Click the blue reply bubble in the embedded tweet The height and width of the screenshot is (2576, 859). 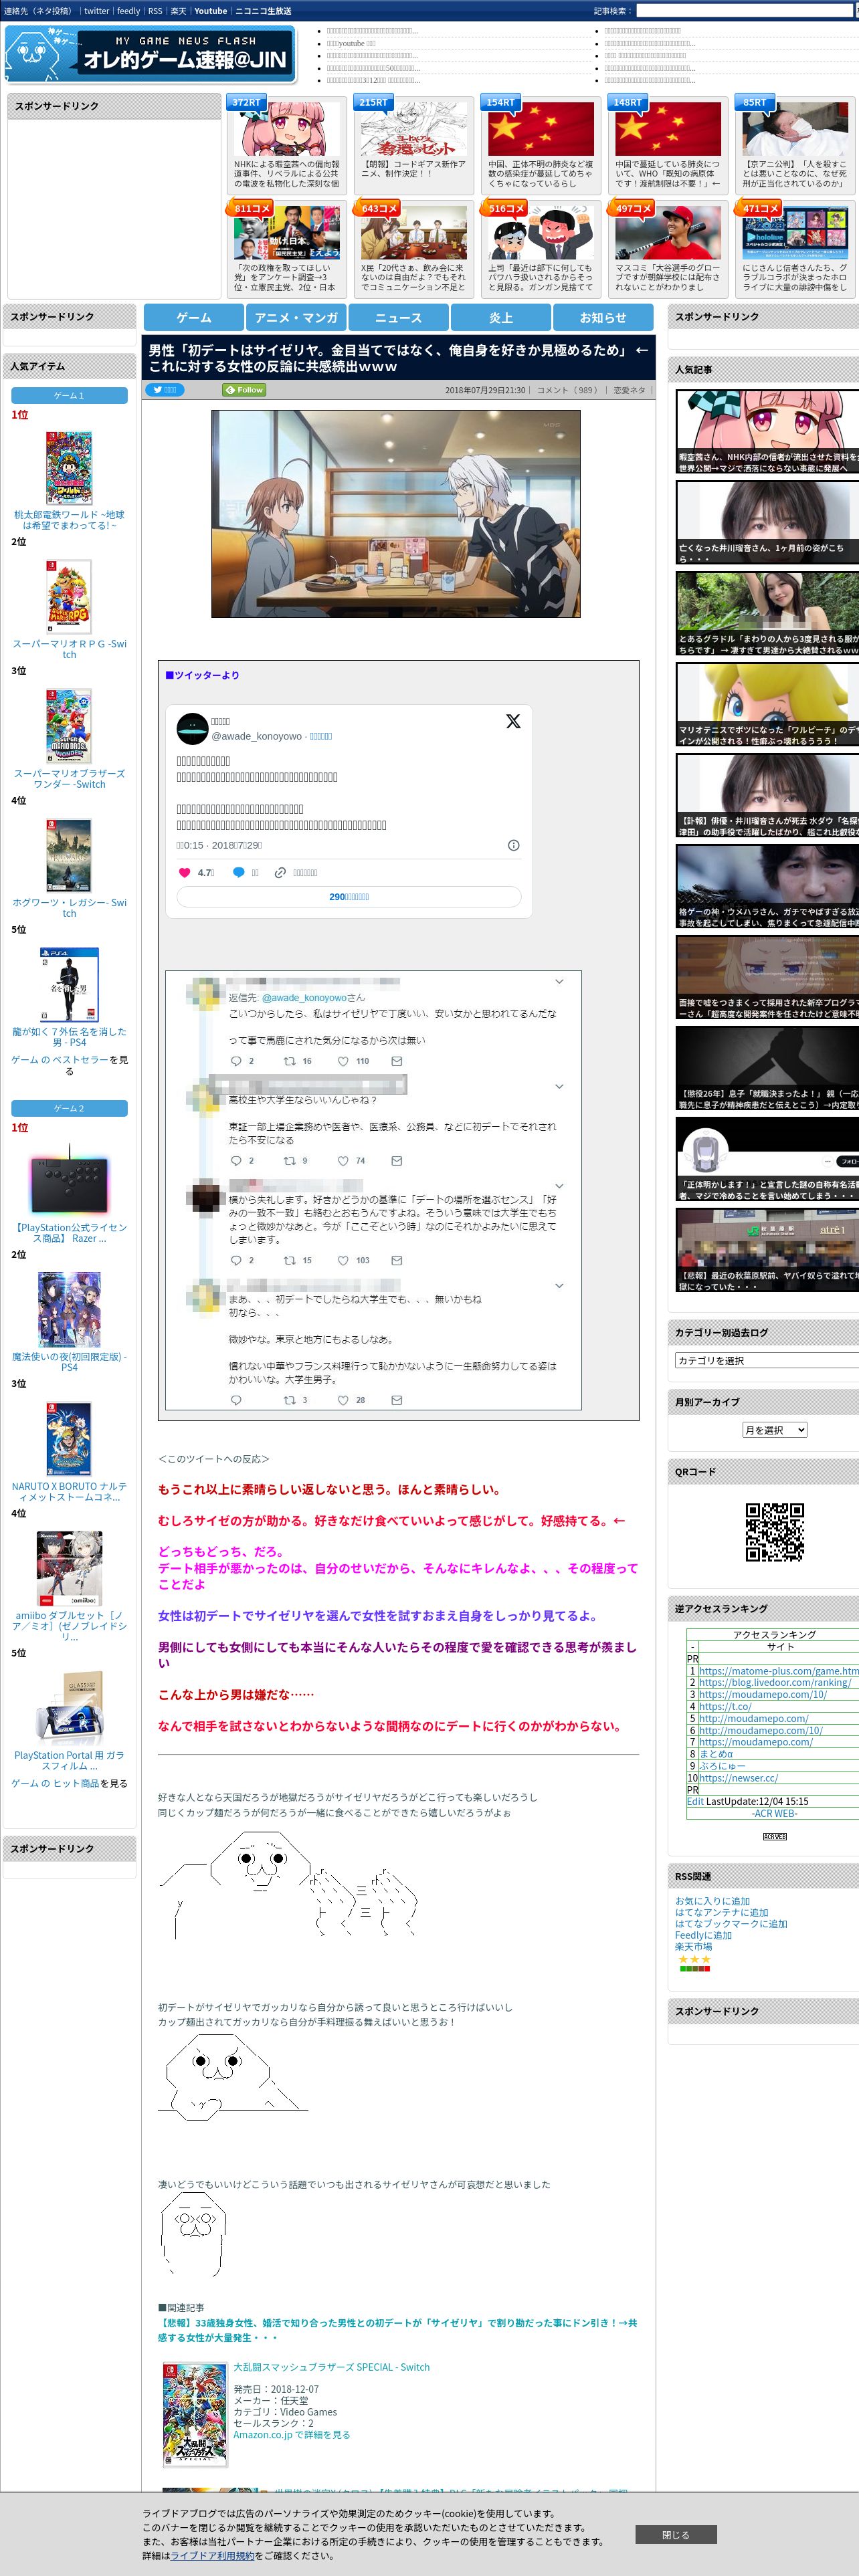tap(238, 872)
